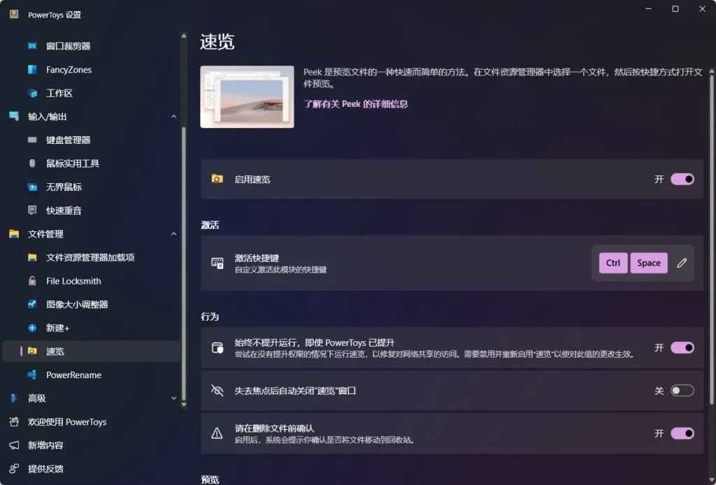The image size is (716, 485).
Task: Open the 无界鼠标 icon
Action: coord(32,187)
